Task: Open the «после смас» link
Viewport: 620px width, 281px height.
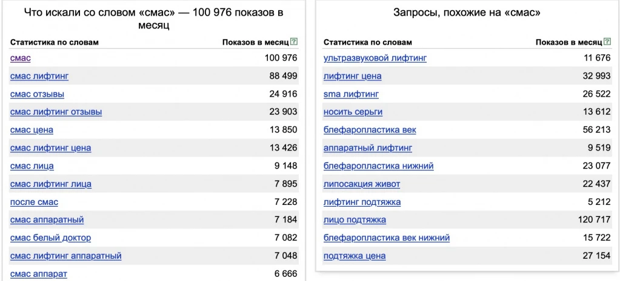Action: (34, 202)
